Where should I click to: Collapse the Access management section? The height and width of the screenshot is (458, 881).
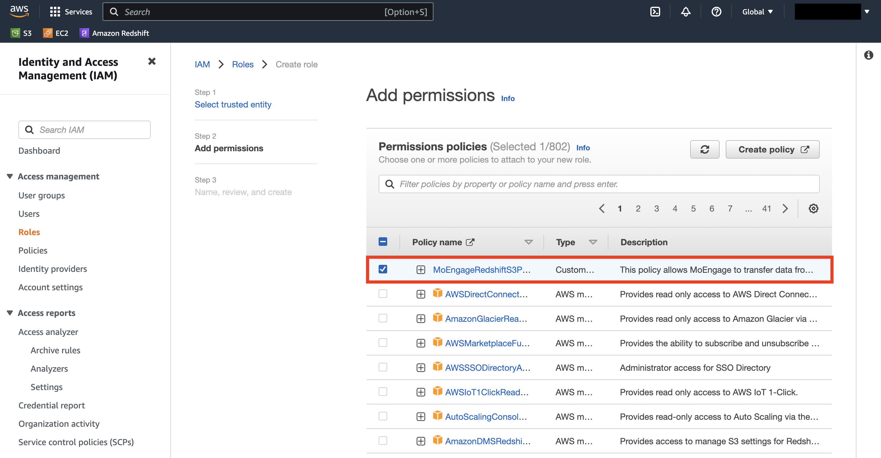[9, 176]
